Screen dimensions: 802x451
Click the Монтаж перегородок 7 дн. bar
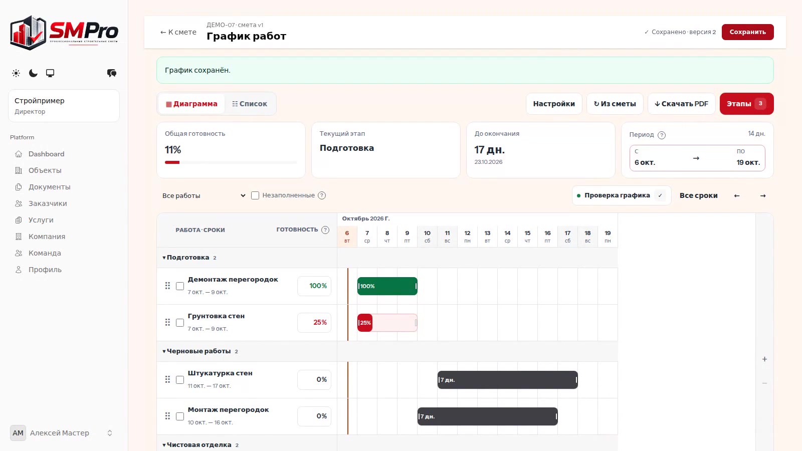pyautogui.click(x=487, y=416)
